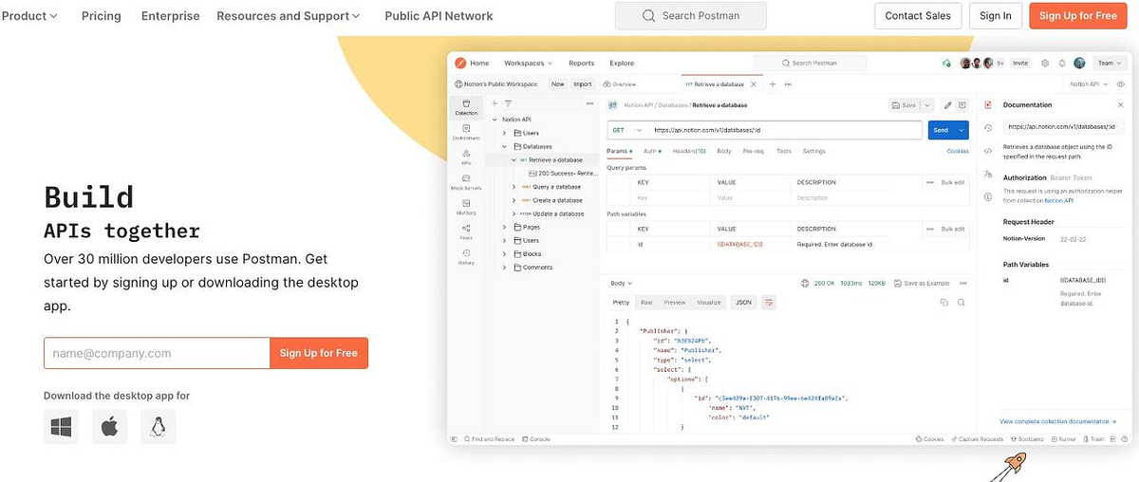Open the Save button dropdown arrow
1139x482 pixels.
coord(927,104)
